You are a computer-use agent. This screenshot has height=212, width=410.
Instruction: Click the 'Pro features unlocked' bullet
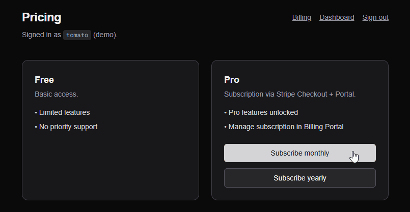pyautogui.click(x=263, y=112)
